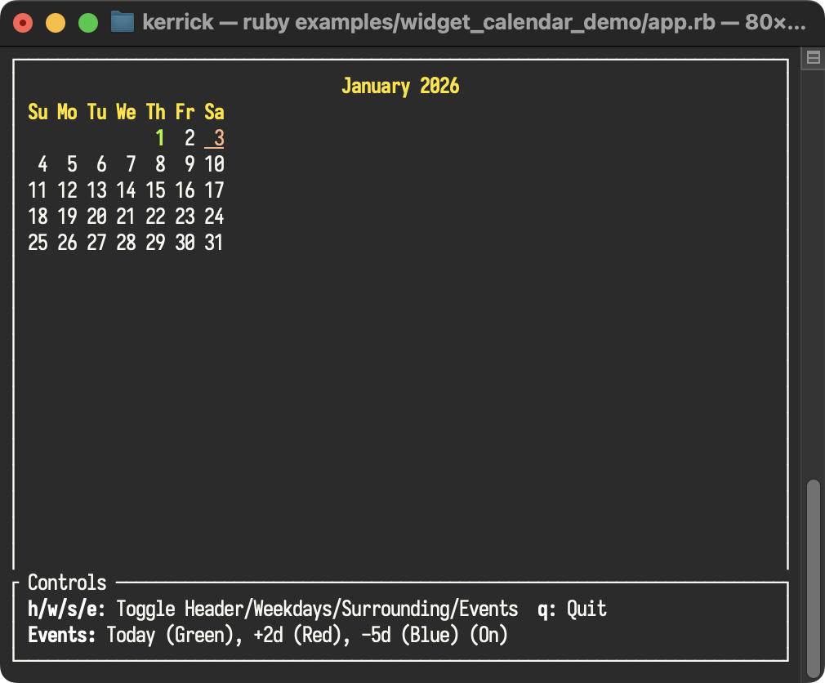Click the "Th" weekday label
Image resolution: width=825 pixels, height=683 pixels.
156,112
